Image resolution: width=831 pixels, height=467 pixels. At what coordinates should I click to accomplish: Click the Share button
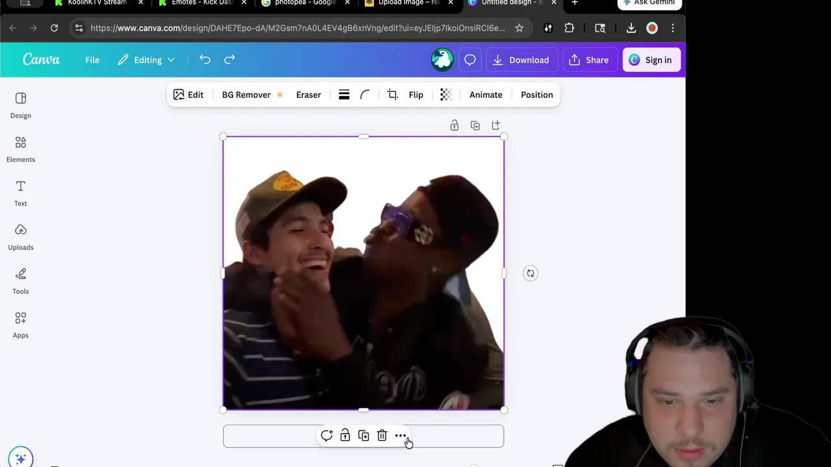[x=589, y=60]
